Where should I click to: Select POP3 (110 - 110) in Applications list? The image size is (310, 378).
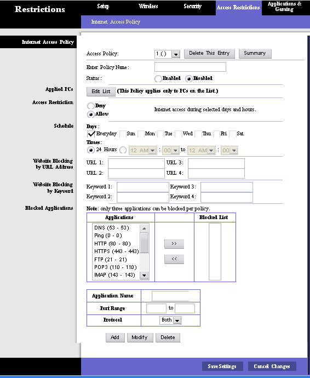[116, 267]
